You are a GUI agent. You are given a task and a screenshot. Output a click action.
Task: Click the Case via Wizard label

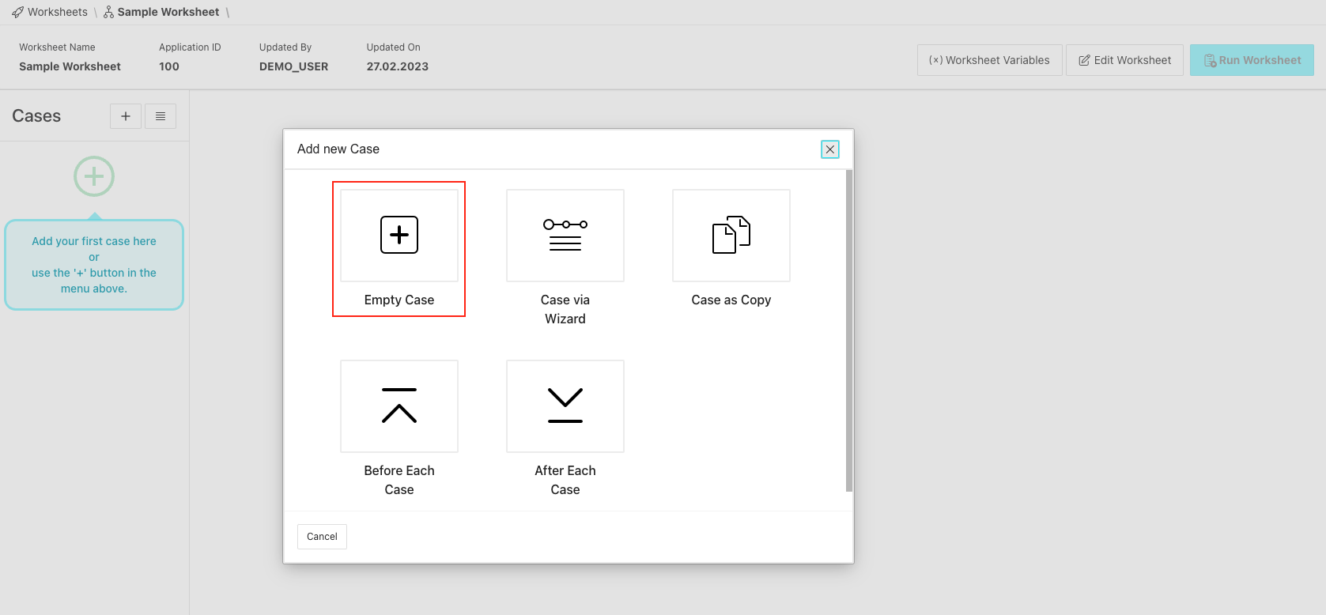(565, 309)
